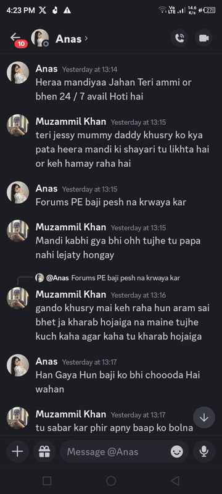This screenshot has width=222, height=494.
Task: Tap Android home circle button
Action: pyautogui.click(x=111, y=480)
